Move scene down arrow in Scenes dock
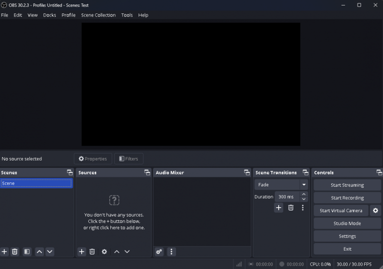Screen dimensions: 383x269 pyautogui.click(x=49, y=252)
